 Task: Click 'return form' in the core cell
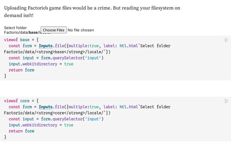click(x=21, y=131)
